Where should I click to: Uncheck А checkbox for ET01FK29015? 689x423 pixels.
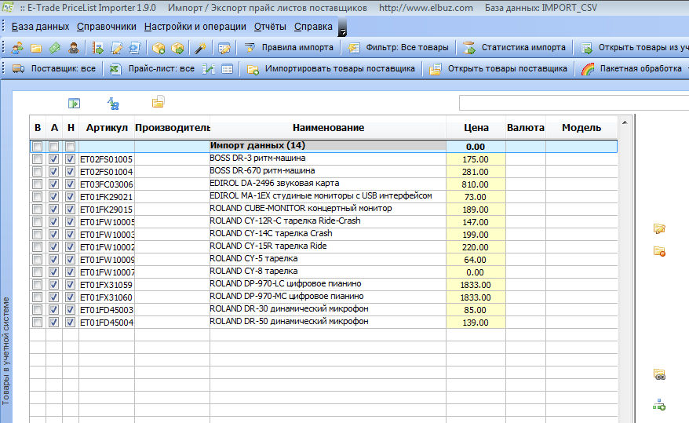pyautogui.click(x=53, y=209)
